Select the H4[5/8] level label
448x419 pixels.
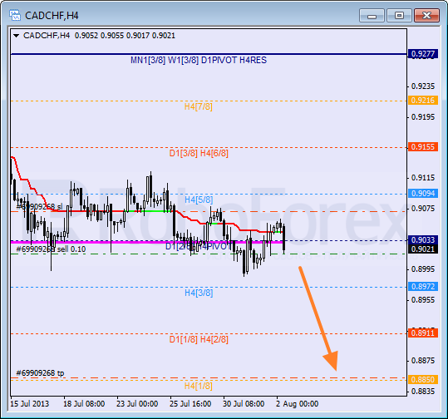[x=199, y=200]
